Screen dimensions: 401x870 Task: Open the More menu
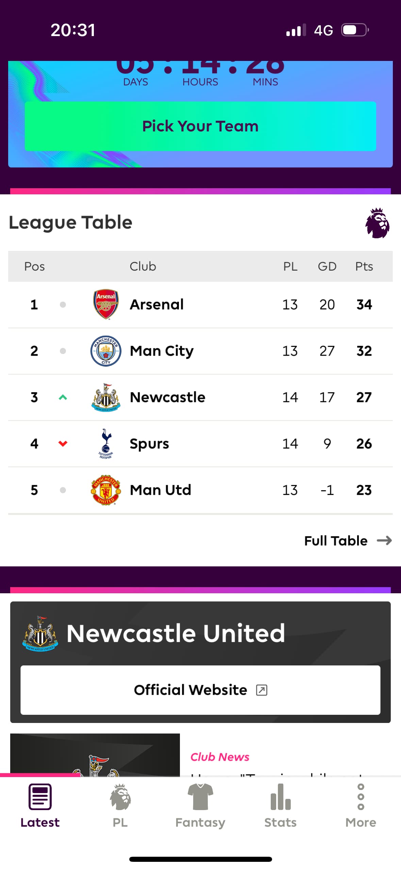361,806
